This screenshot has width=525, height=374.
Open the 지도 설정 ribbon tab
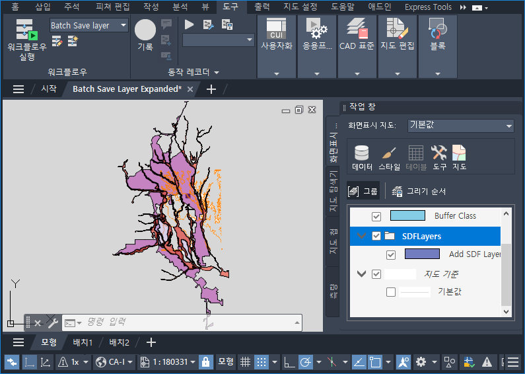click(x=300, y=7)
